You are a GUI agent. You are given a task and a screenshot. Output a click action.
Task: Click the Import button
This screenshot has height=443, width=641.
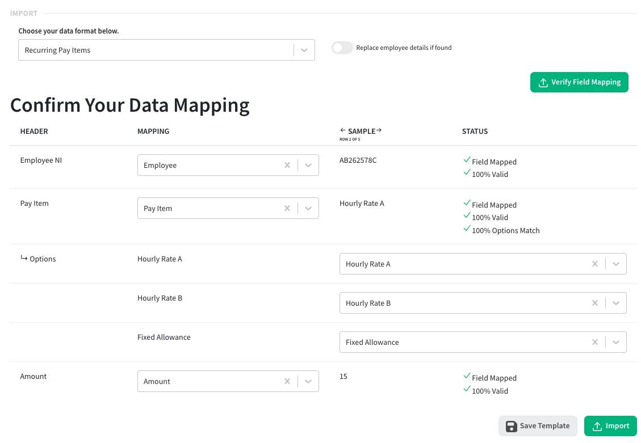(x=610, y=426)
